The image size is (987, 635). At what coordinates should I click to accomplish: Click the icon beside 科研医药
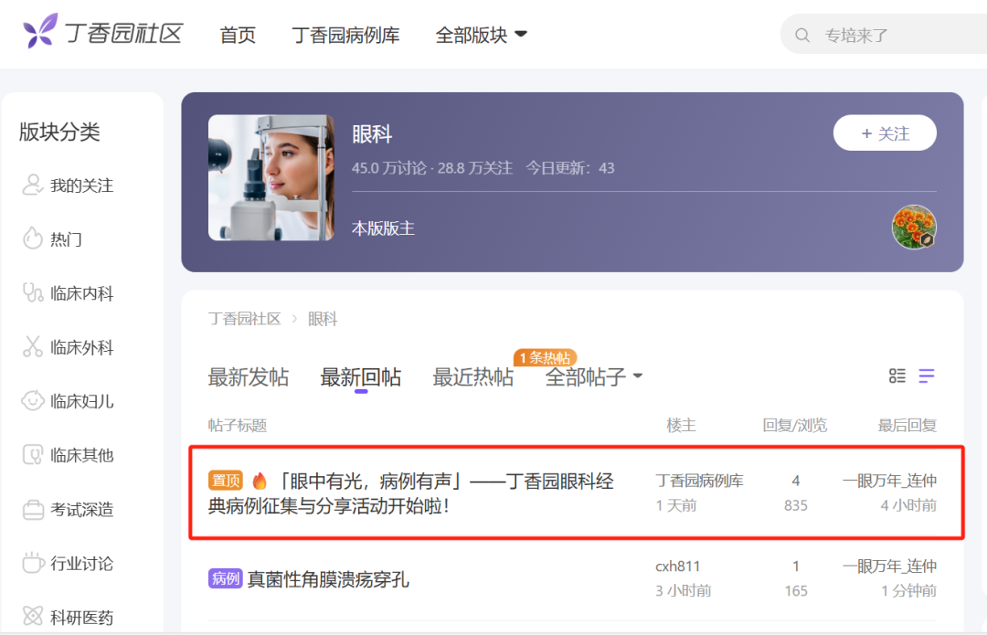31,617
